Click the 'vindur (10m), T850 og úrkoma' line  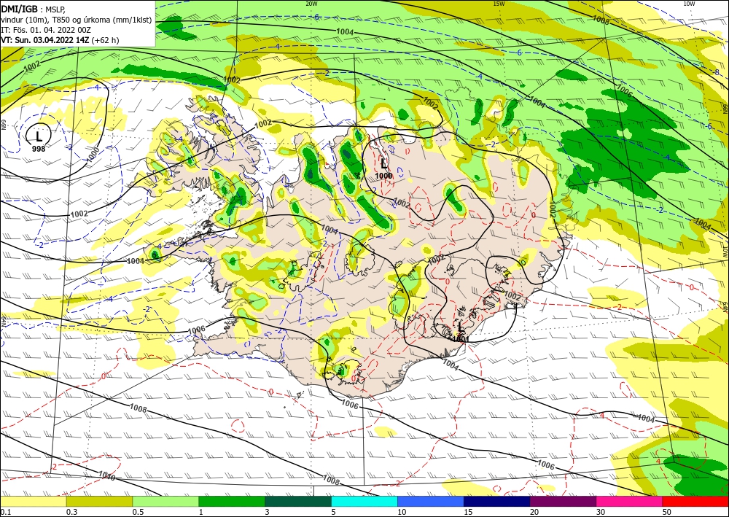(x=77, y=20)
